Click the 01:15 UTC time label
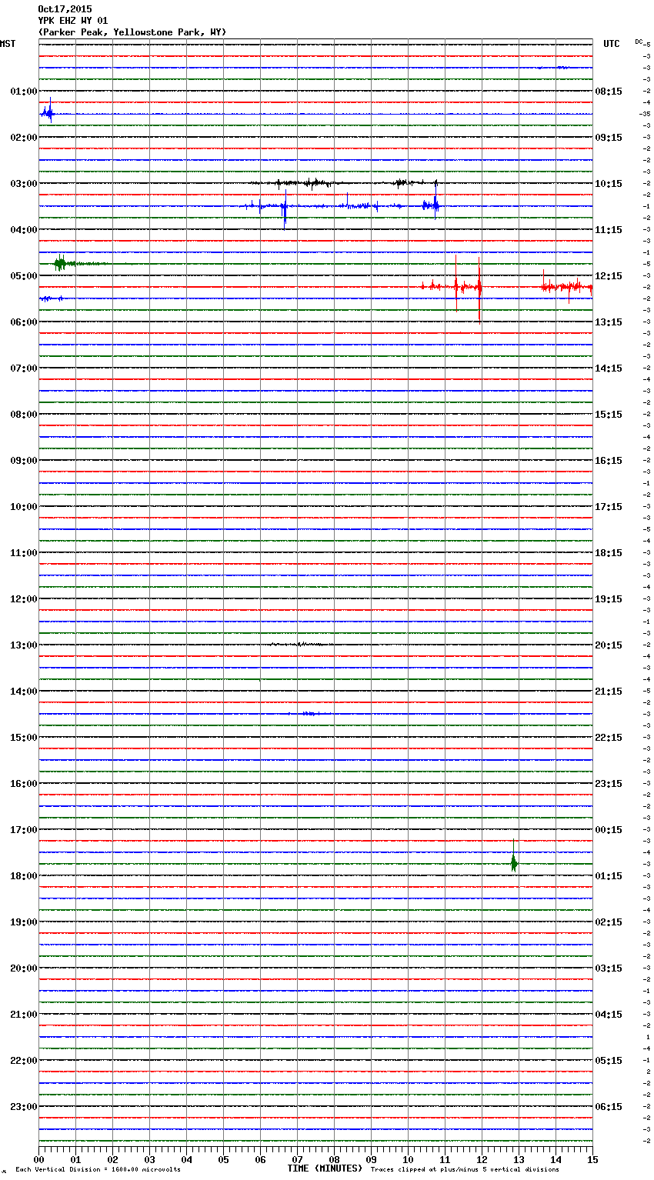 (609, 876)
